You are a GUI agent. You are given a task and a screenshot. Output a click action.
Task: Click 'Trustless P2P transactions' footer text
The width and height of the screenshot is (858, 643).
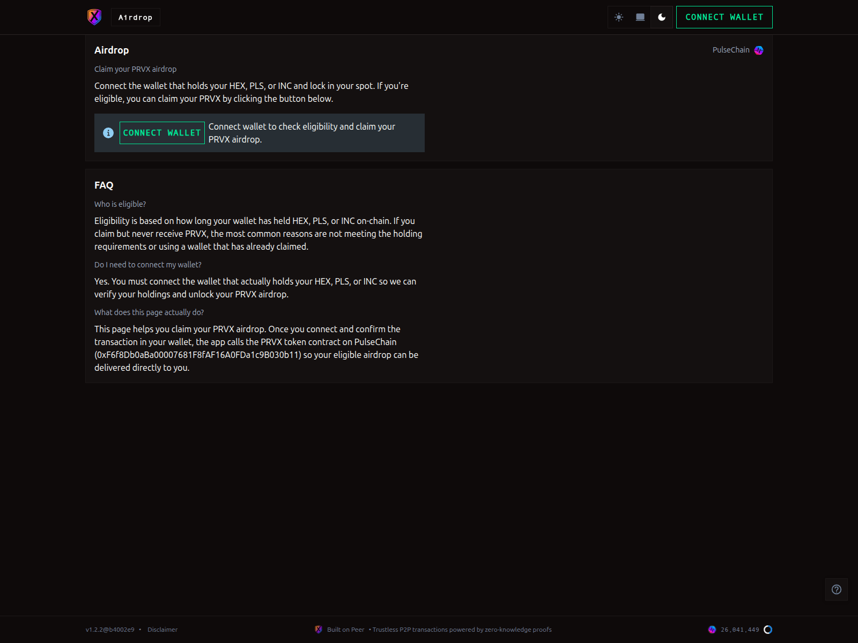pos(462,630)
